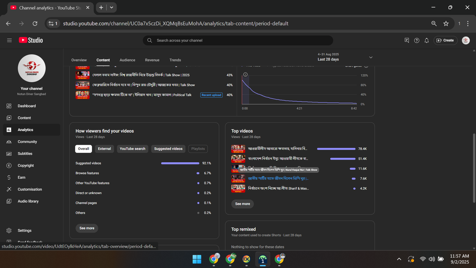Open Customisation in the sidebar

click(x=30, y=189)
